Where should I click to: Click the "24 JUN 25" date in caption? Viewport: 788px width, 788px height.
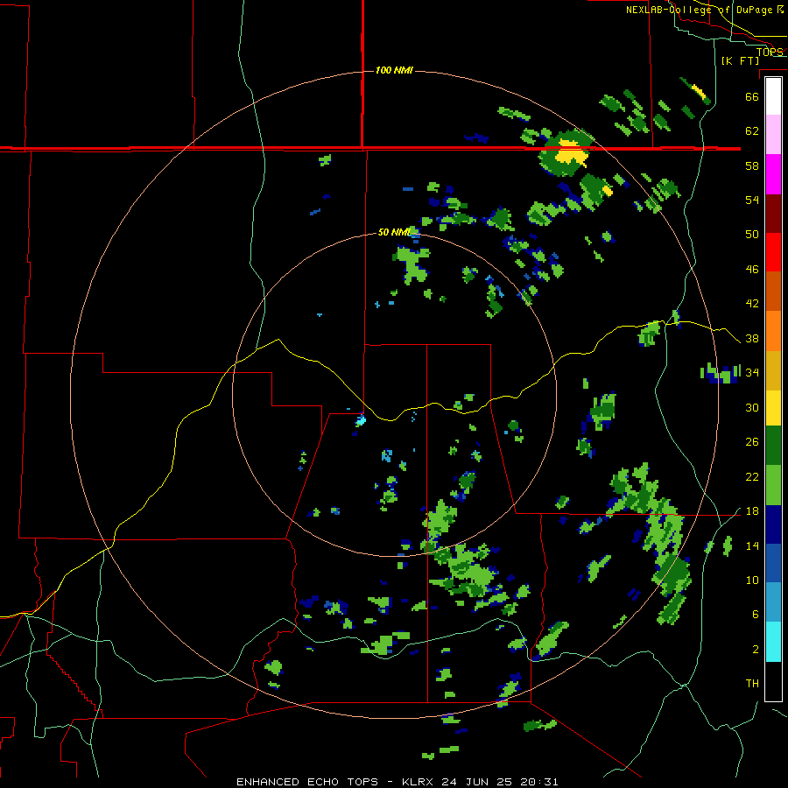476,782
